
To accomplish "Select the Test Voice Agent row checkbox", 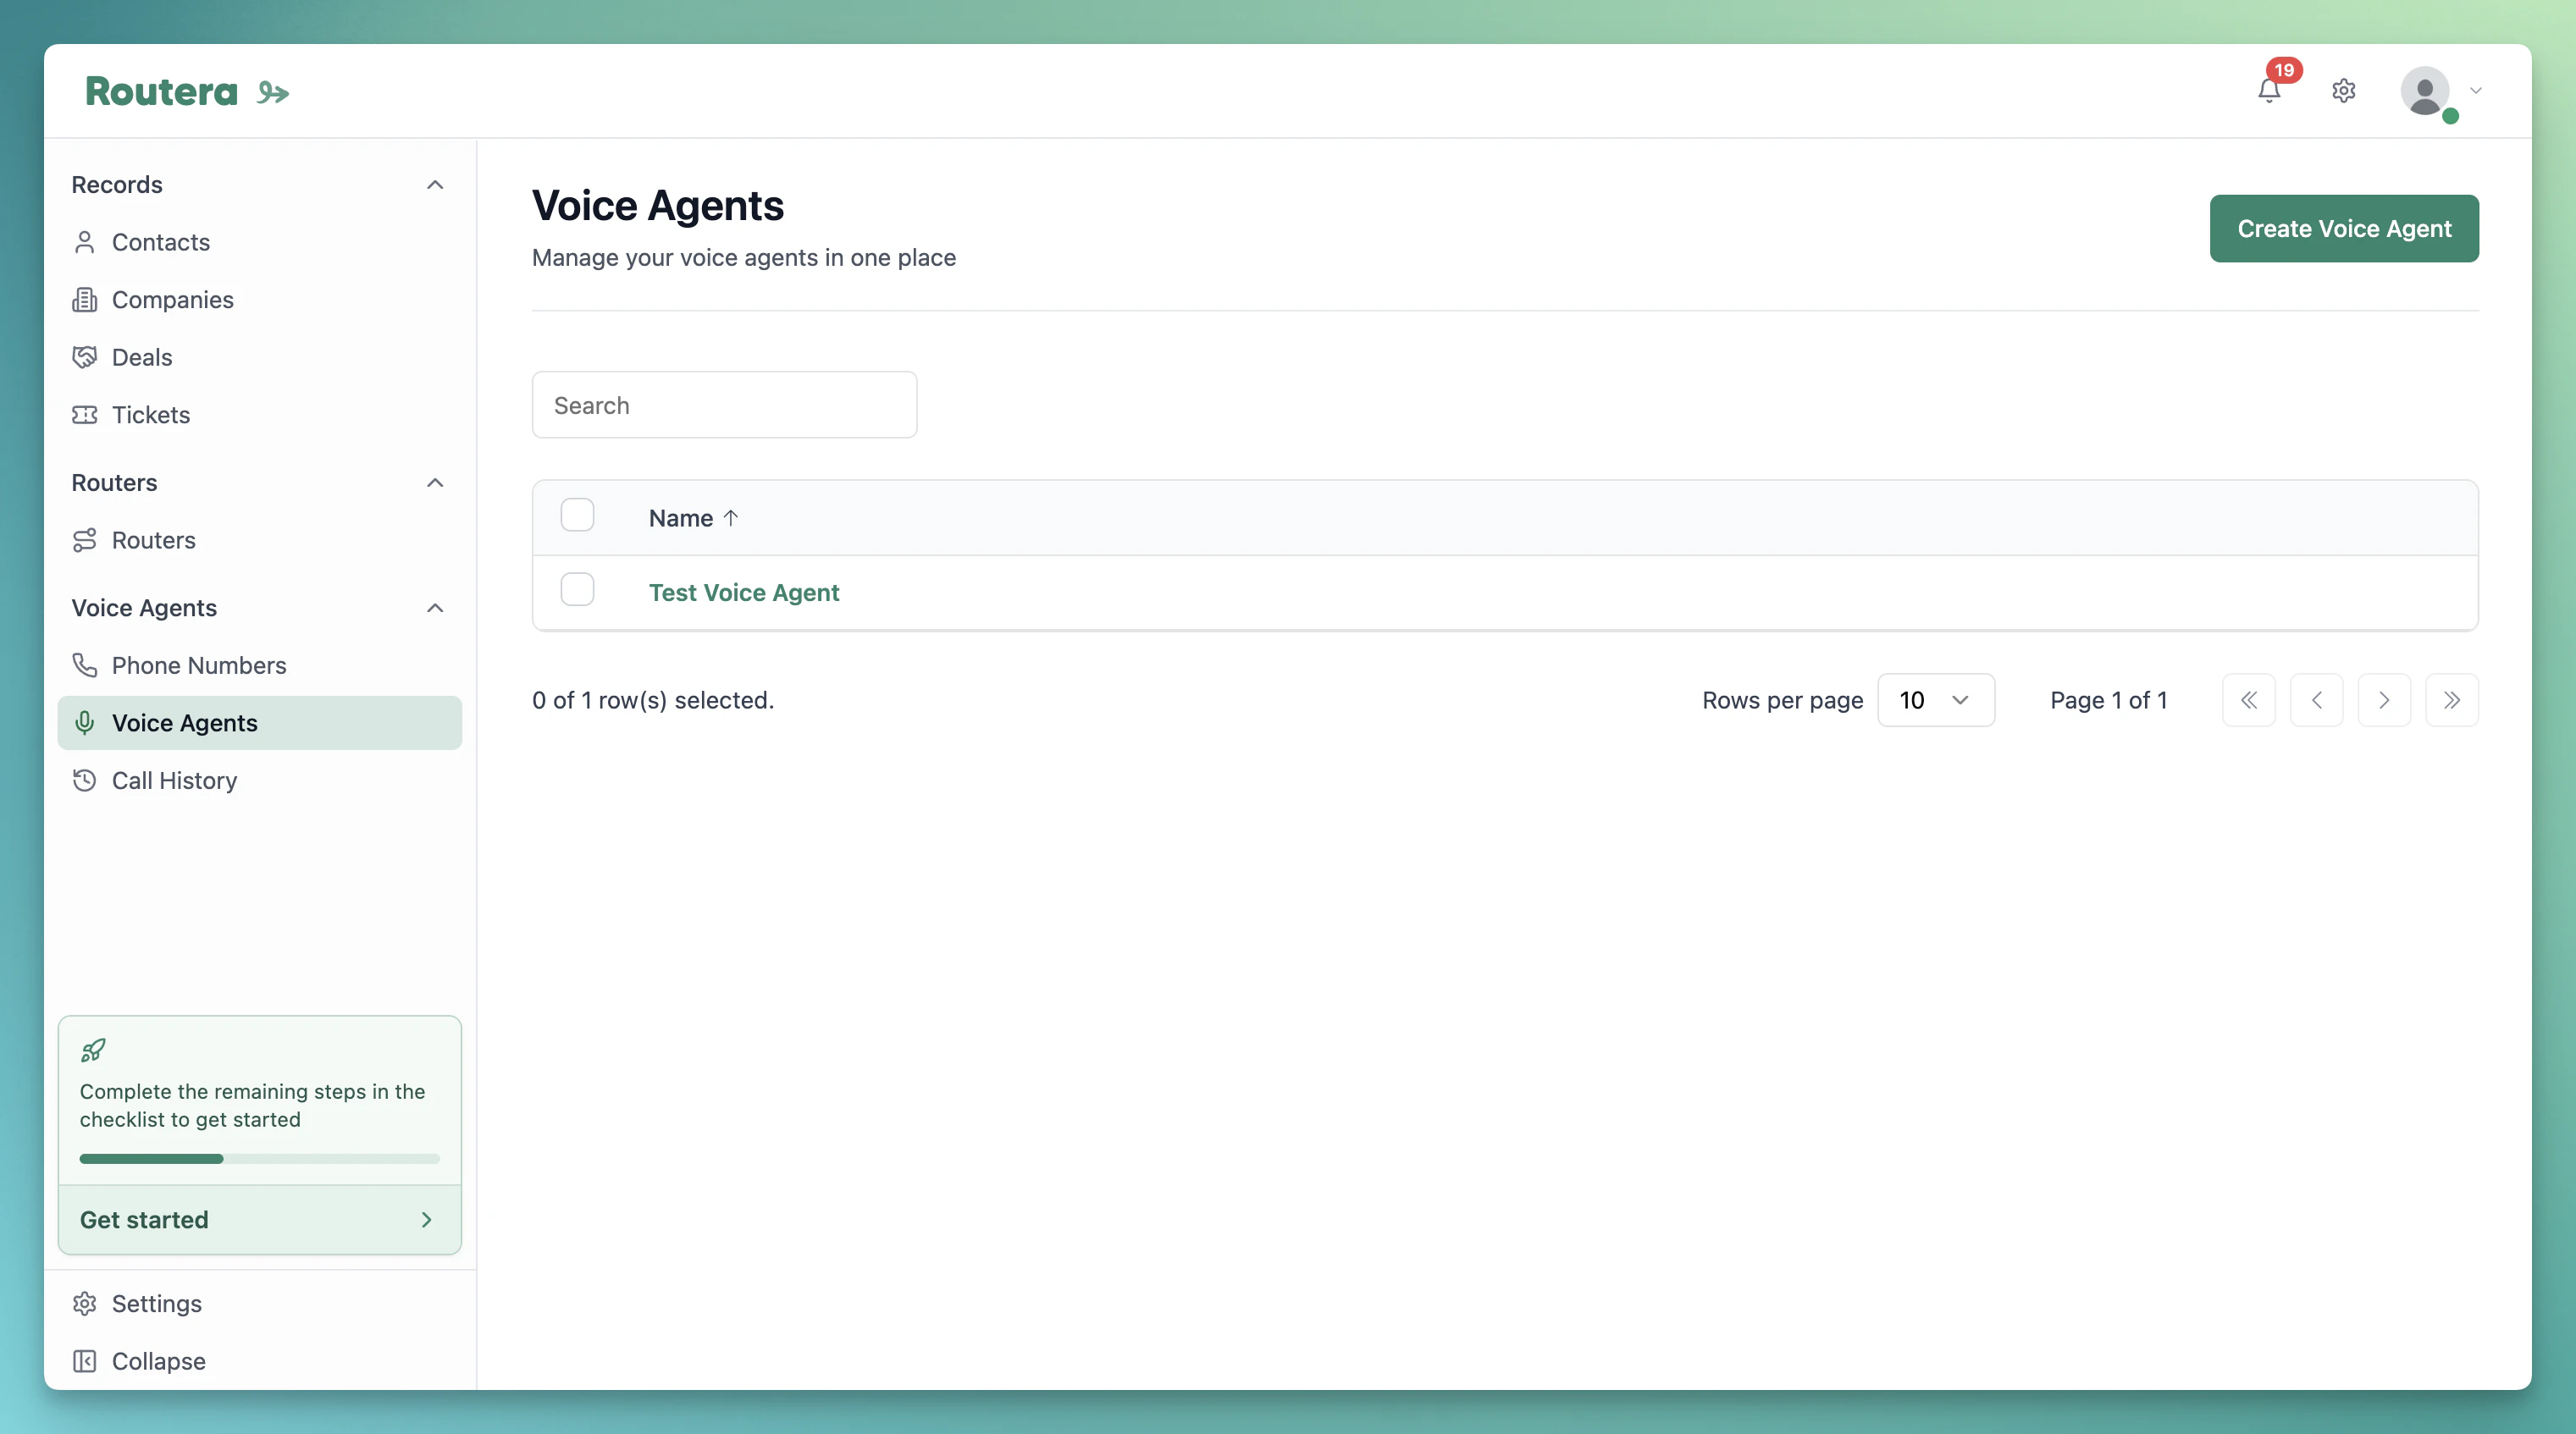I will coord(577,590).
